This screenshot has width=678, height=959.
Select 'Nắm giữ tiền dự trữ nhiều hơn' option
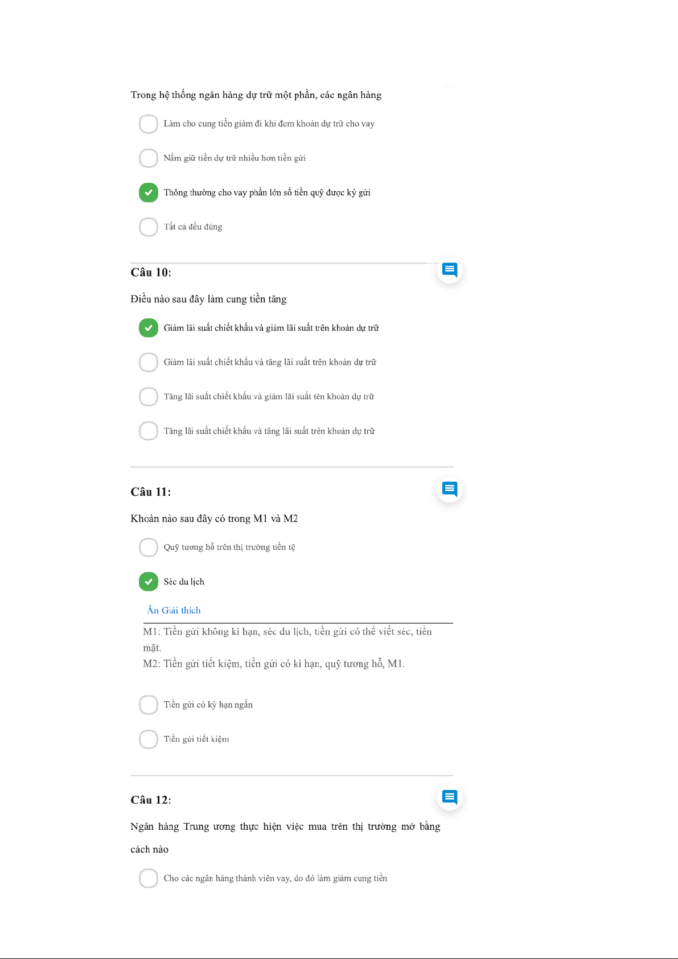click(x=149, y=158)
